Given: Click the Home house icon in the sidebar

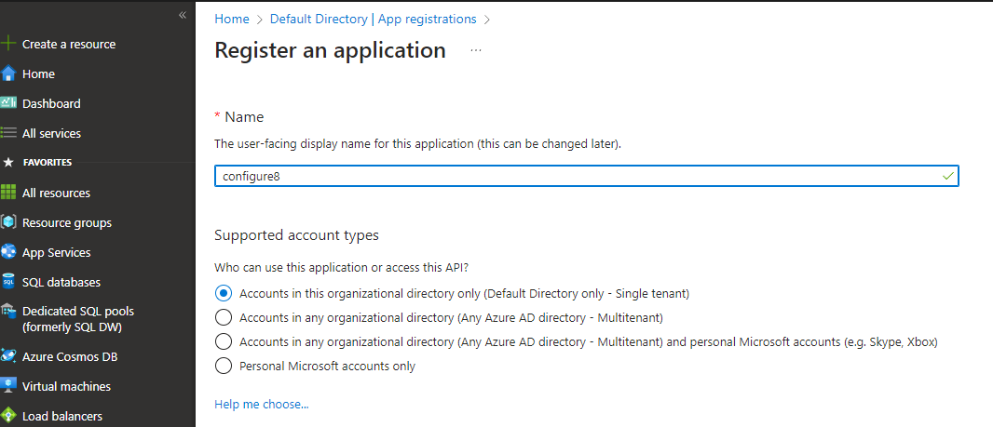Looking at the screenshot, I should 8,74.
